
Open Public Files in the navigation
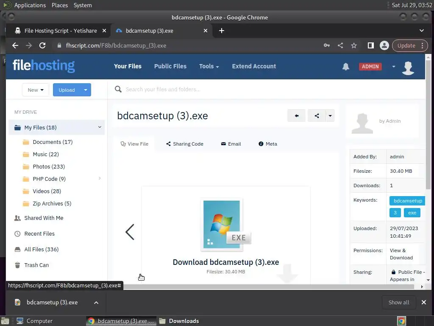coord(170,66)
